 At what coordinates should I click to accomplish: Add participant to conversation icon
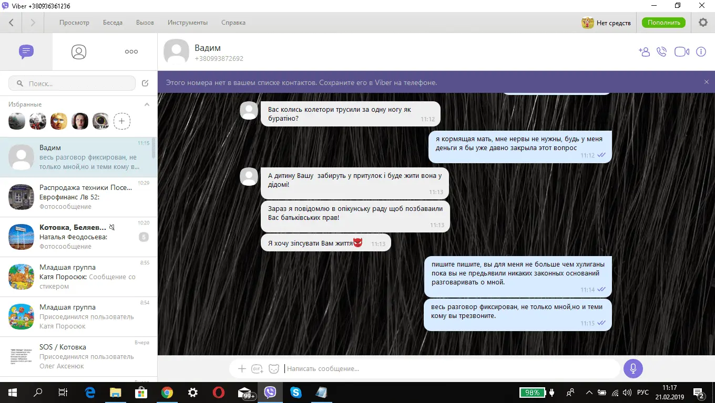pos(644,52)
